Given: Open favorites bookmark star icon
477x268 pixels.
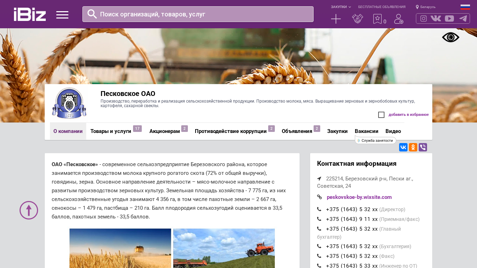Looking at the screenshot, I should point(377,19).
